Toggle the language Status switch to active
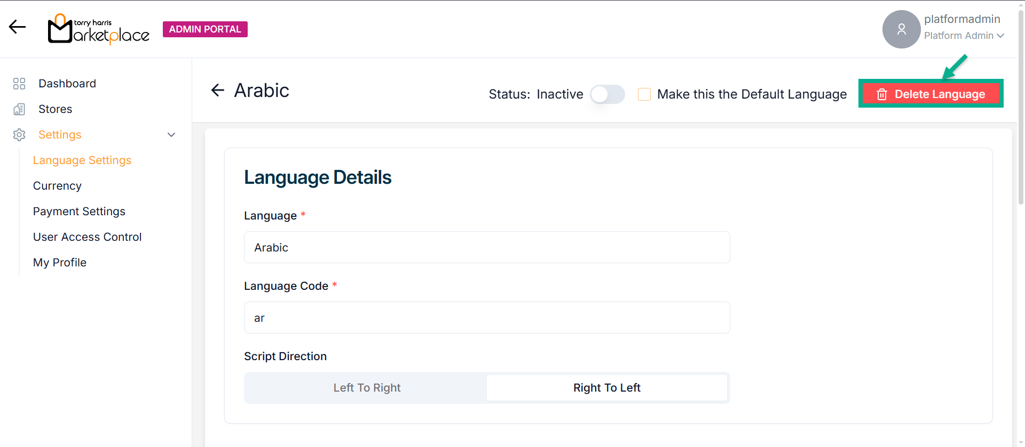The height and width of the screenshot is (447, 1025). click(608, 94)
